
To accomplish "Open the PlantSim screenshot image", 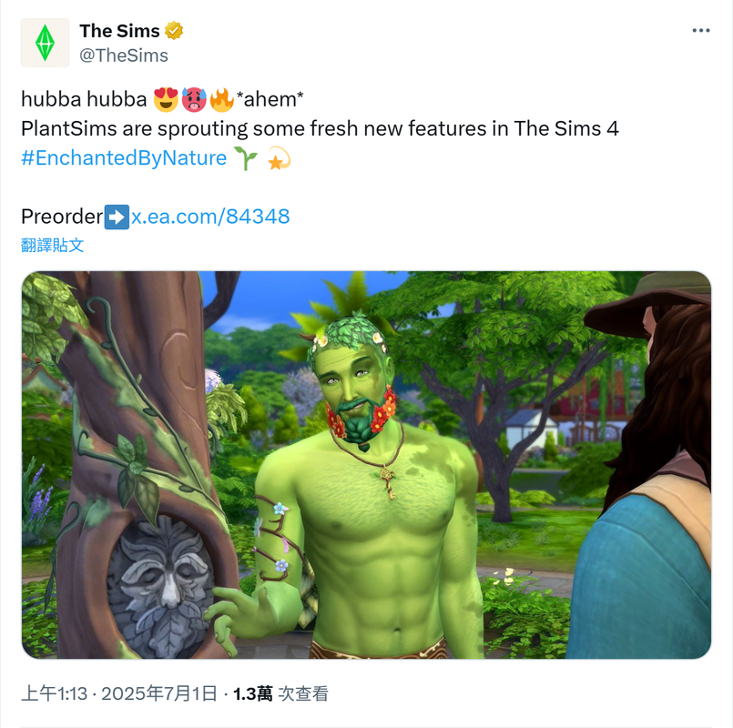I will coord(366,465).
